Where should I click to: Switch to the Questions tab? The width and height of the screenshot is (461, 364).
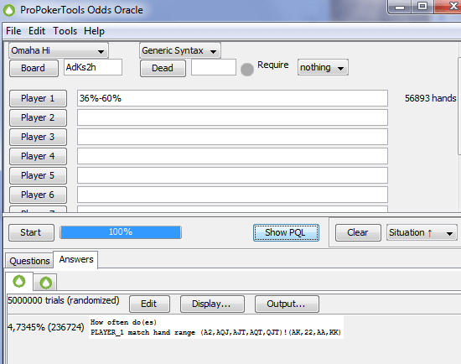pos(29,261)
